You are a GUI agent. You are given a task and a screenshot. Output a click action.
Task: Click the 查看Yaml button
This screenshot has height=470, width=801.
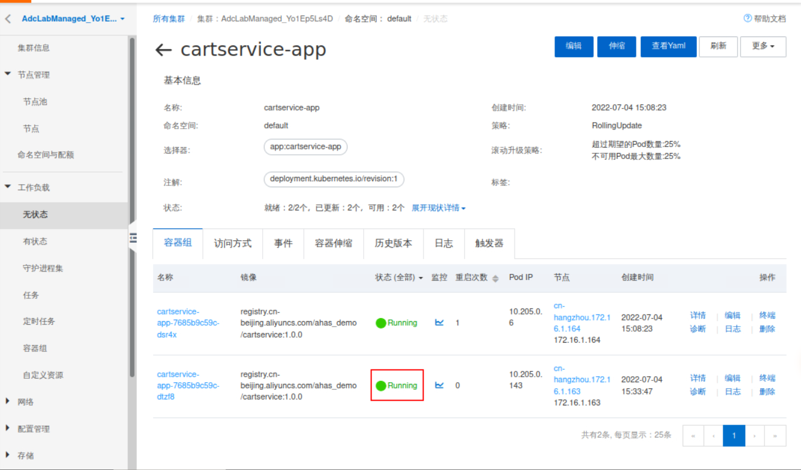tap(669, 46)
